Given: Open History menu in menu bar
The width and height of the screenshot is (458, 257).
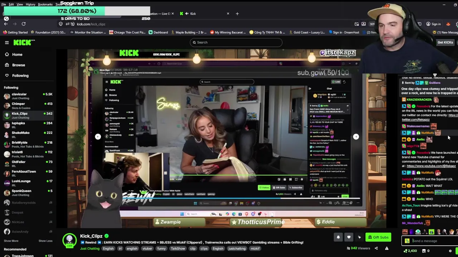Looking at the screenshot, I should (30, 4).
